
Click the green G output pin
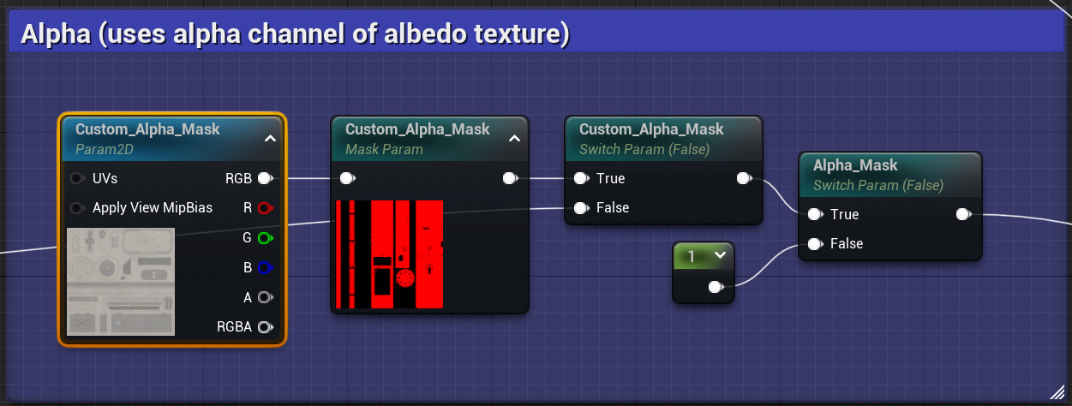(x=265, y=238)
